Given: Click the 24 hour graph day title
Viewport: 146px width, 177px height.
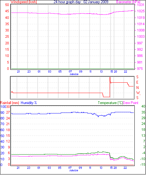Looking at the screenshot, I should point(81,2).
